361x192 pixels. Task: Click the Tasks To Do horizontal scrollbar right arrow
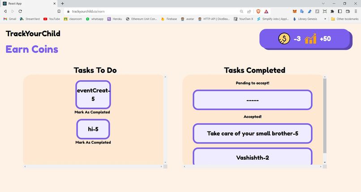(161, 166)
